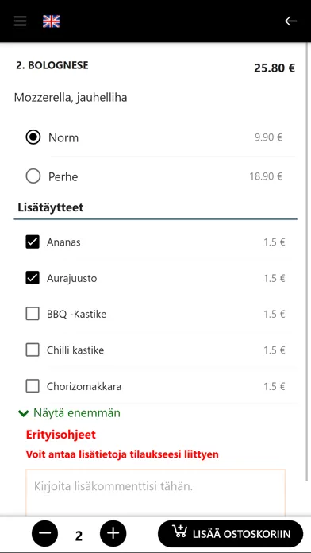Viewport: 311px width, 553px height.
Task: Decrease quantity with the minus button
Action: 44,533
